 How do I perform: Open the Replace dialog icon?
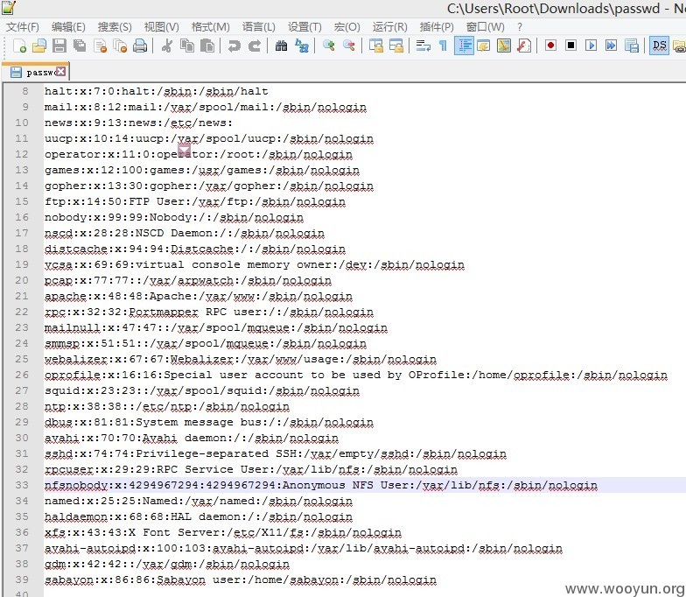[302, 46]
